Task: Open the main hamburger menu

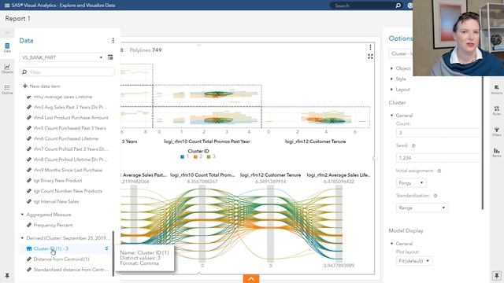Action: click(x=7, y=6)
